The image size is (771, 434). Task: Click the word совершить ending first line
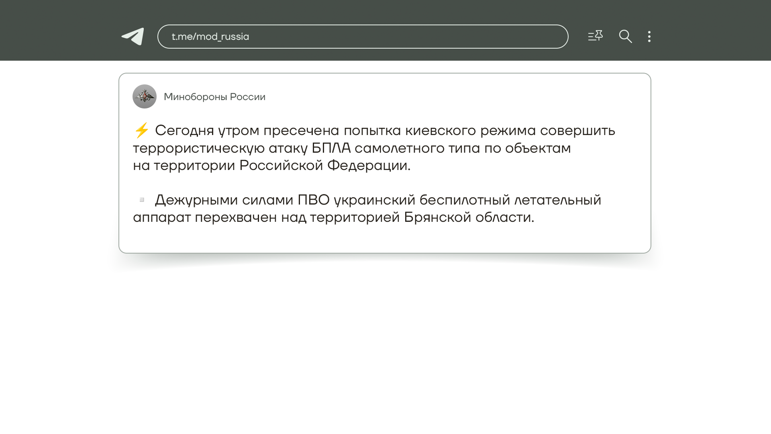pos(577,131)
